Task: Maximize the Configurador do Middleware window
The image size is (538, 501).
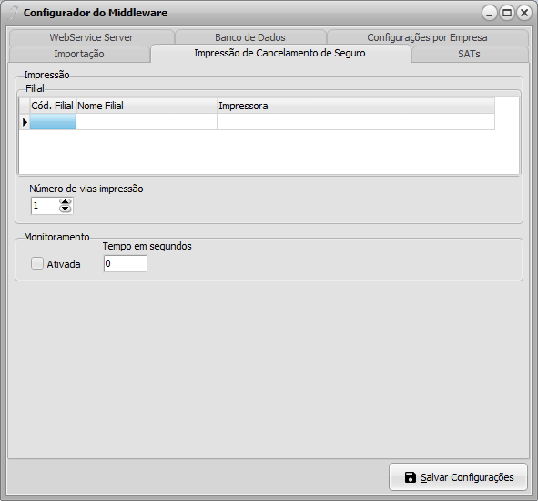Action: [507, 13]
